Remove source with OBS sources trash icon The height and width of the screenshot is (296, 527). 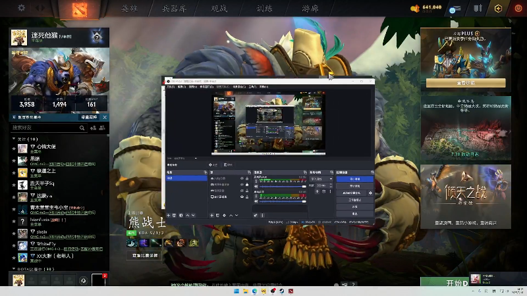pos(217,215)
